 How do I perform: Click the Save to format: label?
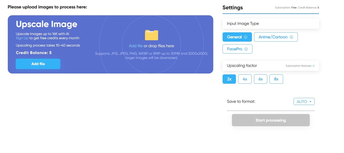(241, 102)
